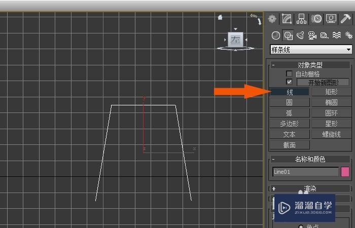Open the Create command panel tab
The height and width of the screenshot is (228, 355).
coord(272,19)
